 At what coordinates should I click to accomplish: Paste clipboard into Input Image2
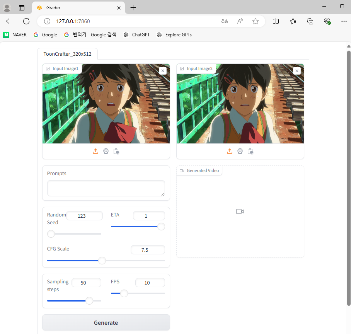point(250,151)
